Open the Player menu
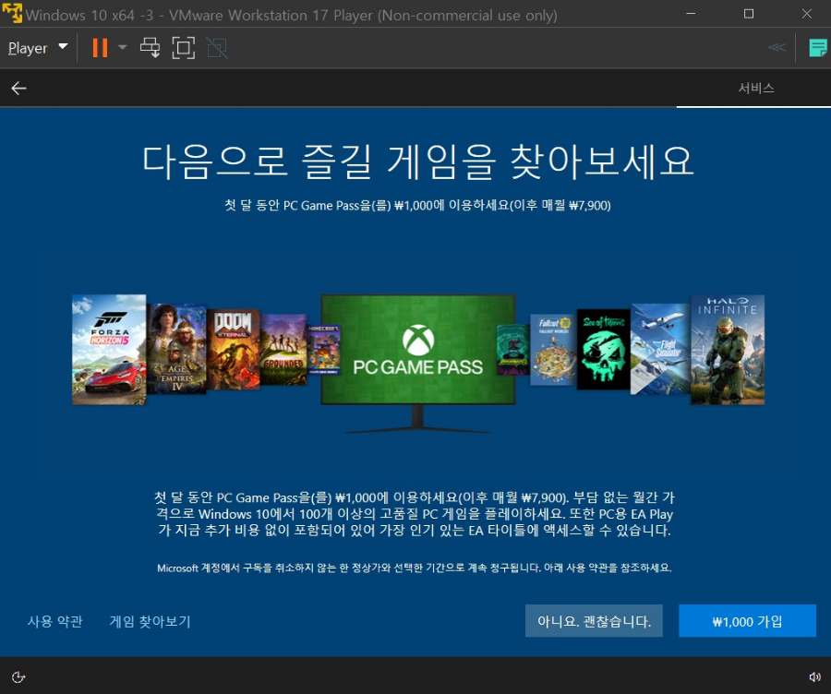Screen dimensions: 831x694 tap(38, 48)
